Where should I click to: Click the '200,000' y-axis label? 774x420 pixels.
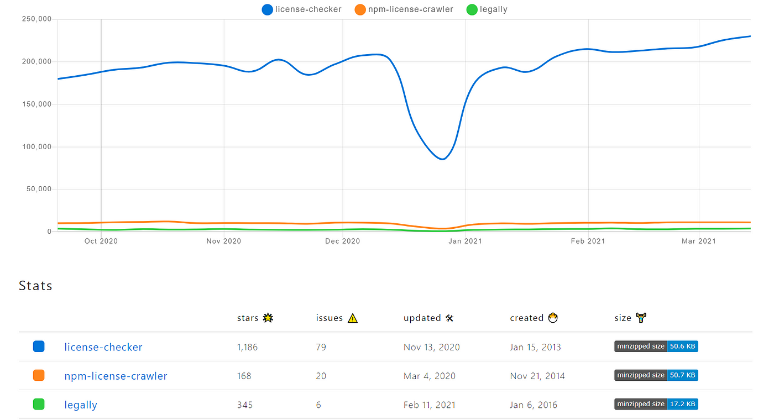(37, 61)
